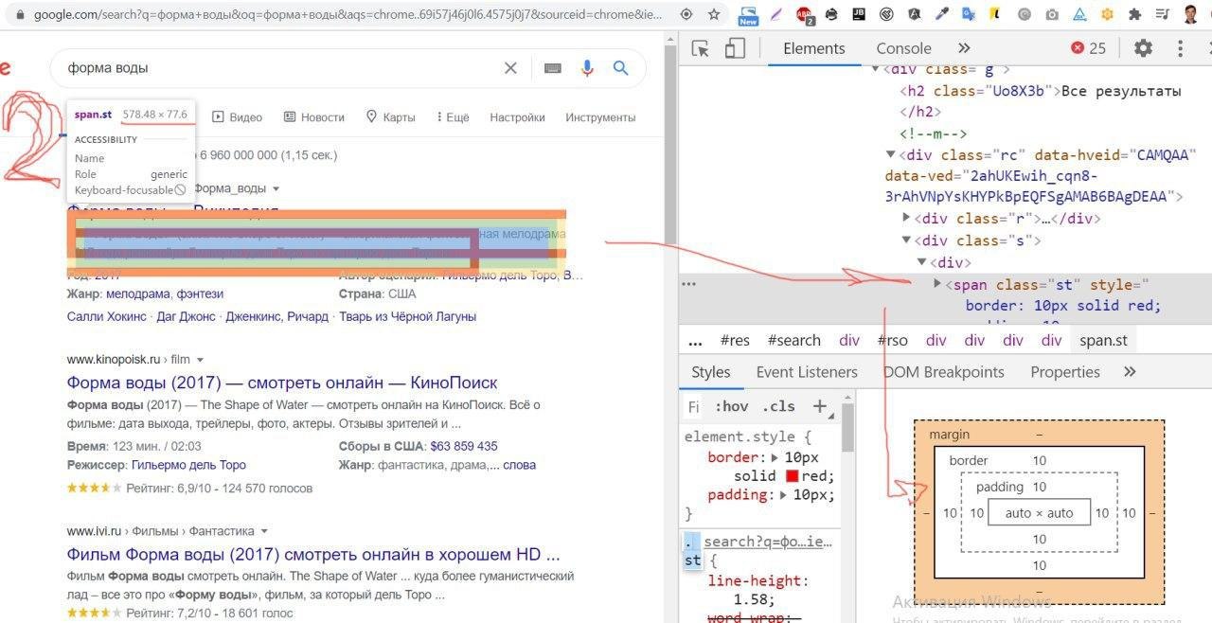
Task: Click the inspect element picker icon
Action: coord(701,48)
